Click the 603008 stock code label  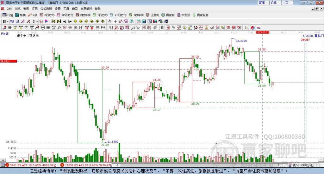coord(308,36)
